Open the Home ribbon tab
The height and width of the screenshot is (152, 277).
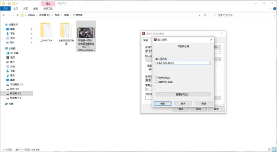(x=16, y=8)
